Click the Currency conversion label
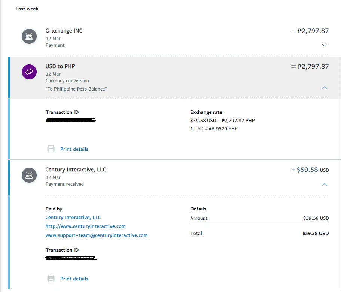Screen dimensions: 350x292 [67, 80]
